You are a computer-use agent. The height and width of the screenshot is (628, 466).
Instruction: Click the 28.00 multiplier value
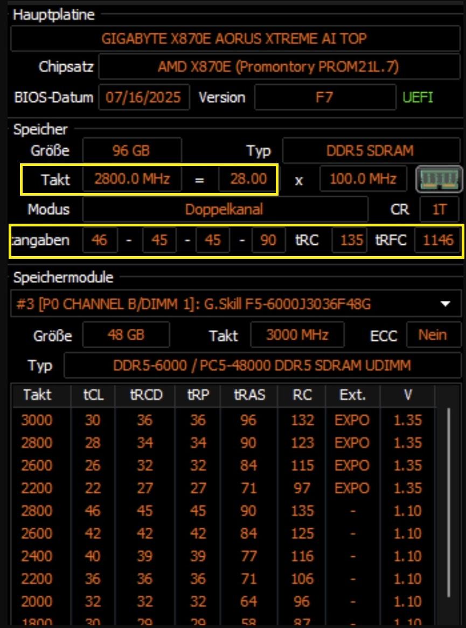pyautogui.click(x=247, y=178)
